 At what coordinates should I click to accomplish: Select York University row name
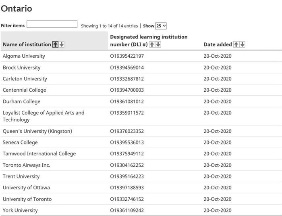point(20,210)
